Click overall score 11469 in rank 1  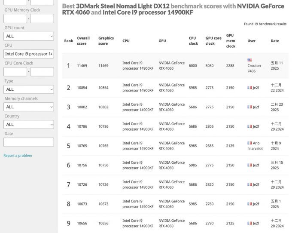pyautogui.click(x=82, y=66)
